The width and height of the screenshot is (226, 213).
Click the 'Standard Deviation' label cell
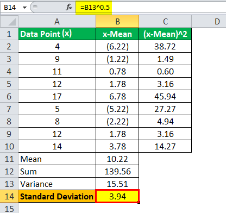click(57, 196)
